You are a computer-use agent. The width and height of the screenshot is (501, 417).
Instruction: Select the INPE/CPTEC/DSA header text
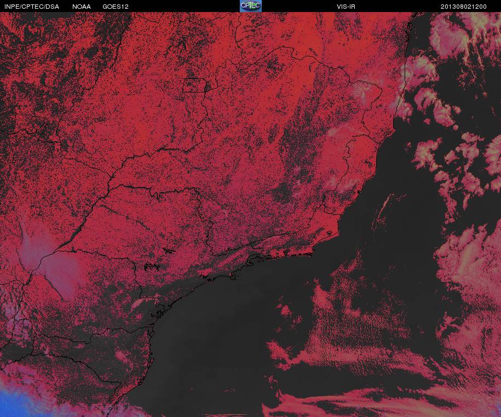(32, 7)
